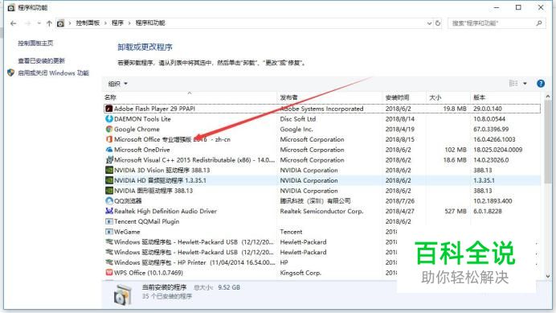
Task: Click the Adobe Flash Player 29 PPAPI icon
Action: 109,109
